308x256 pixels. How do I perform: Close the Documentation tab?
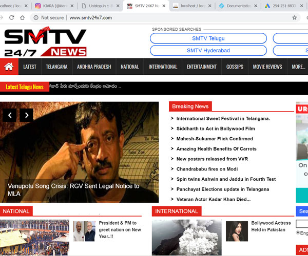pos(256,6)
